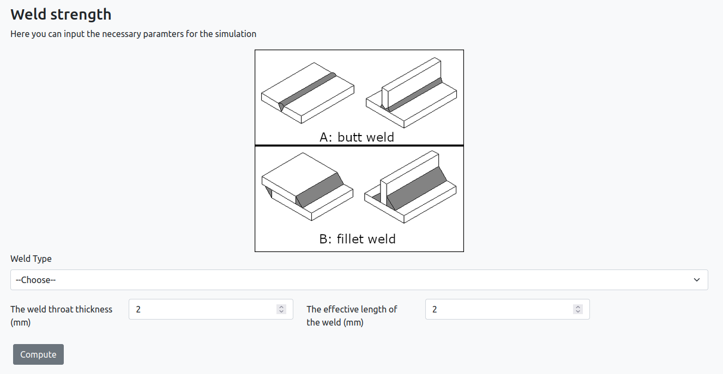Click the flat-plate butt weld illustration
This screenshot has height=374, width=723.
coord(308,93)
